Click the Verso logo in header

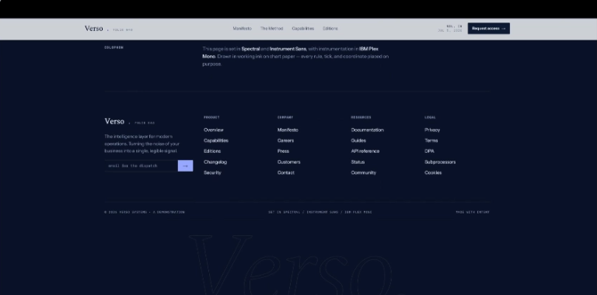(93, 29)
